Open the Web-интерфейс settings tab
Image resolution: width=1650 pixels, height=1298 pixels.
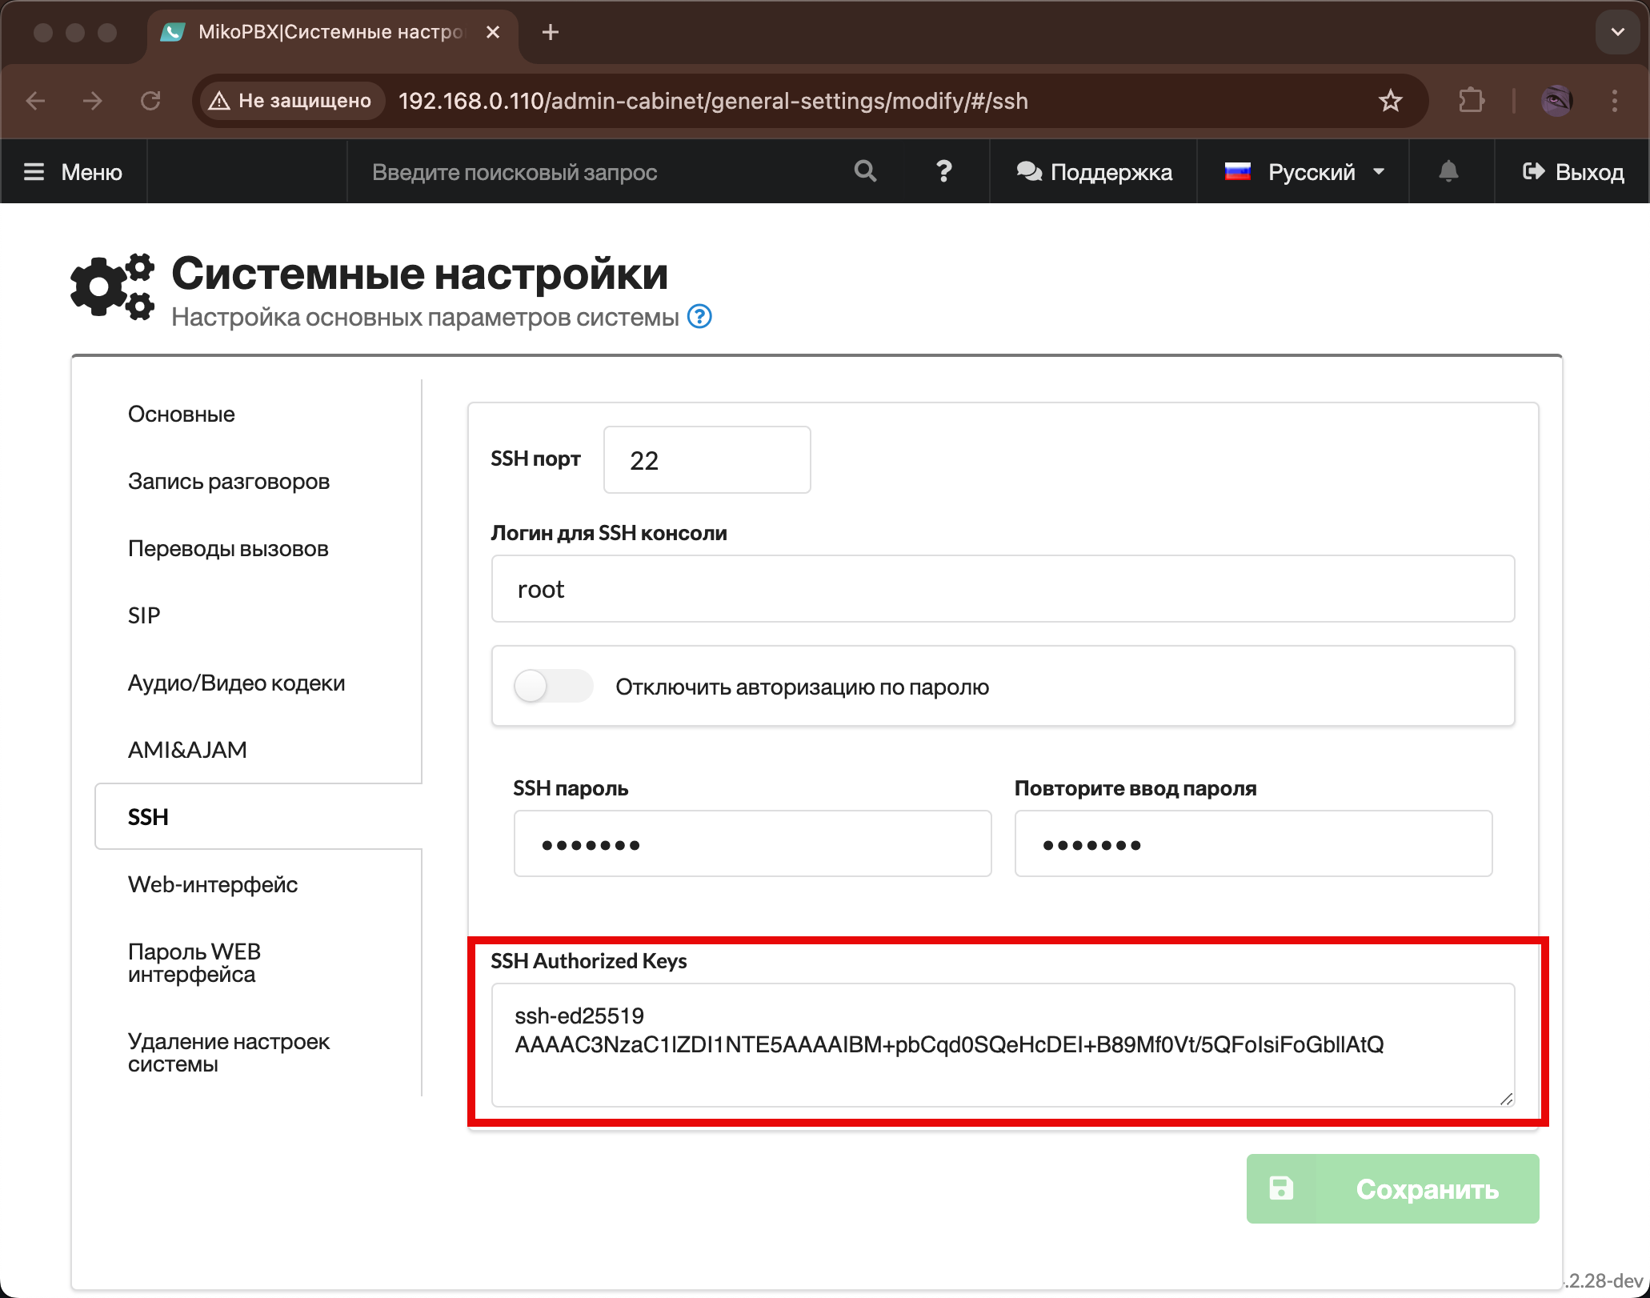point(213,884)
